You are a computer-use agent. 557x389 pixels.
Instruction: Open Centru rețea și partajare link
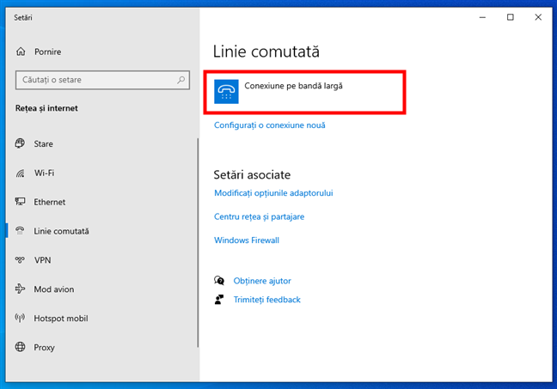[259, 217]
